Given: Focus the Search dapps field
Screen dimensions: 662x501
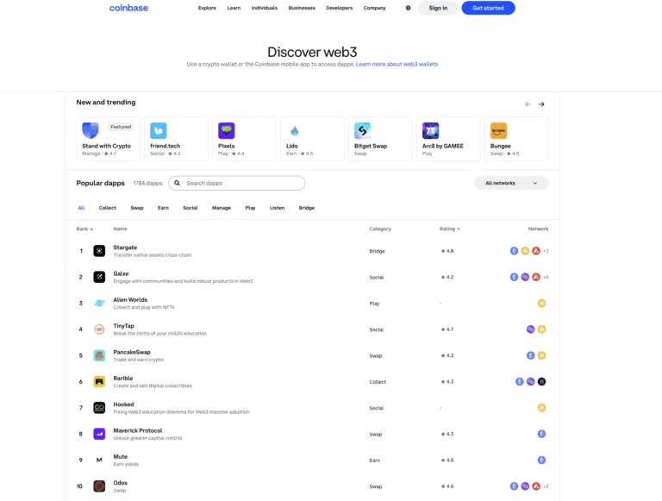Looking at the screenshot, I should (x=237, y=183).
